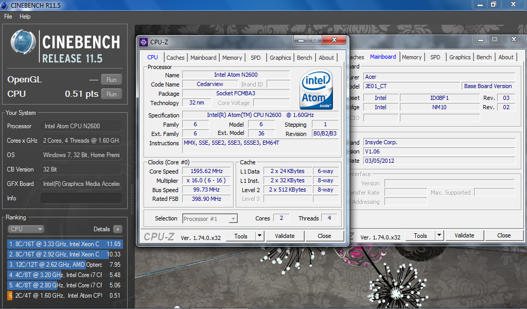Click the Core Speed value 1595.62 MHz
The height and width of the screenshot is (309, 527).
pyautogui.click(x=206, y=171)
